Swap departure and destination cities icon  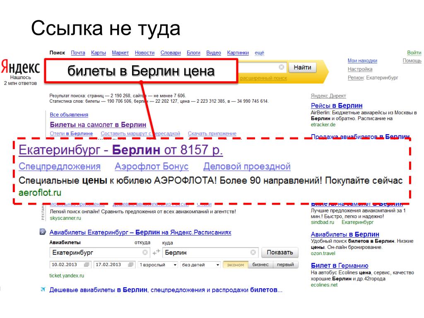(156, 252)
